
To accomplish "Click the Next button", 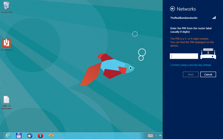I will (x=191, y=75).
